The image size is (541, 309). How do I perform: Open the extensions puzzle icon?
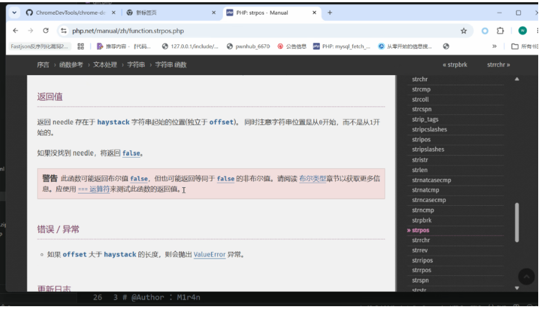coord(500,31)
